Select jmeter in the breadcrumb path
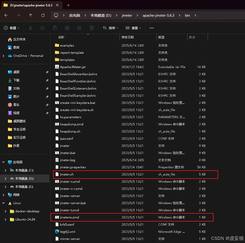Image resolution: width=245 pixels, height=243 pixels. (127, 15)
